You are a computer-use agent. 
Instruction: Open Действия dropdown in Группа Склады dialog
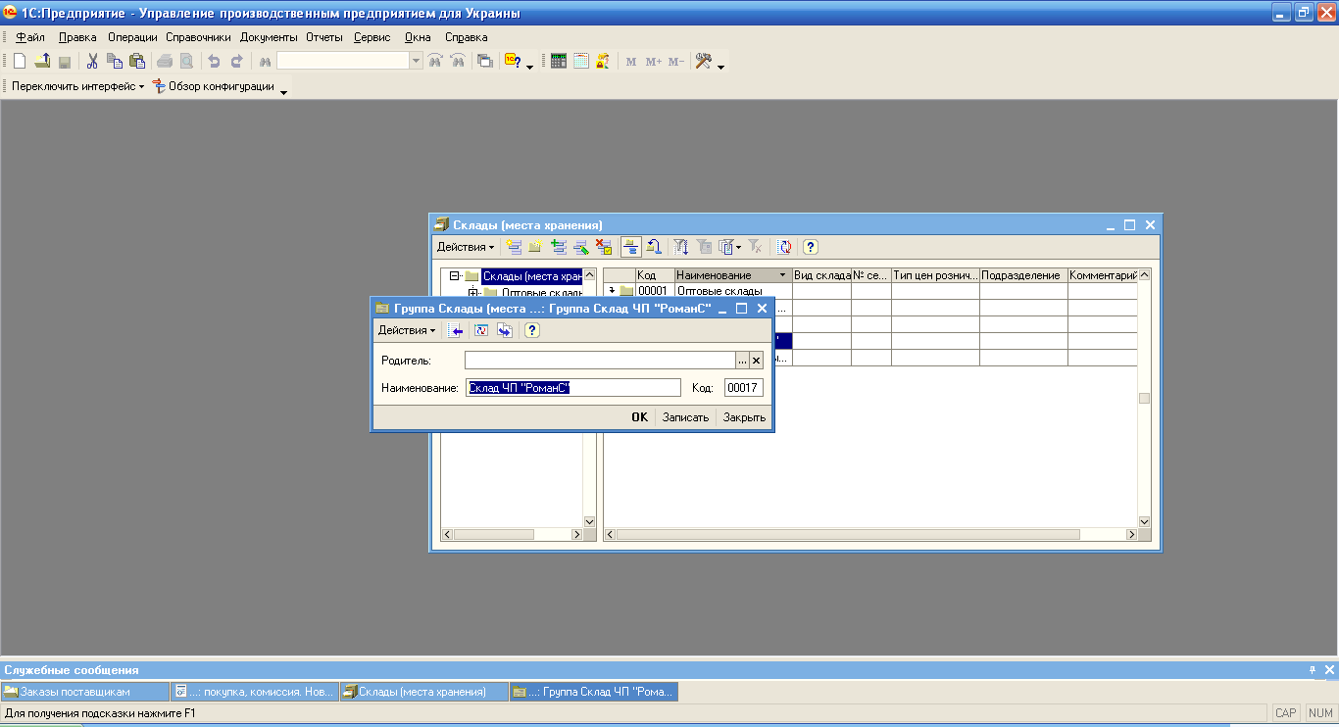(407, 330)
